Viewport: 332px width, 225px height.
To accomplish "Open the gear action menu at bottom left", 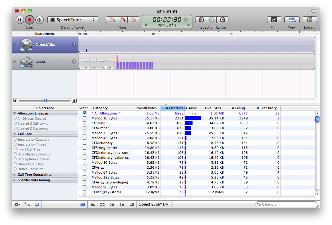I will coord(17,204).
